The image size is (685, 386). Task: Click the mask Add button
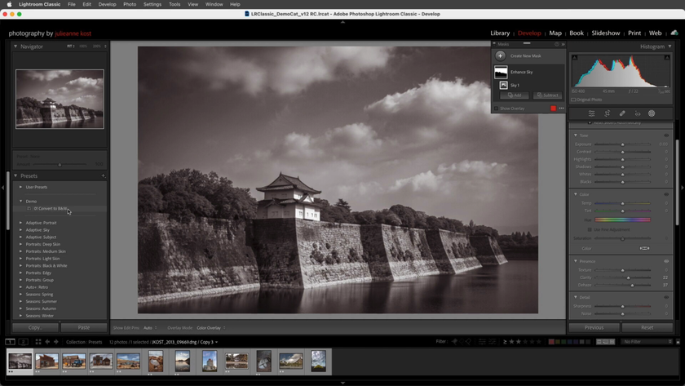(515, 95)
